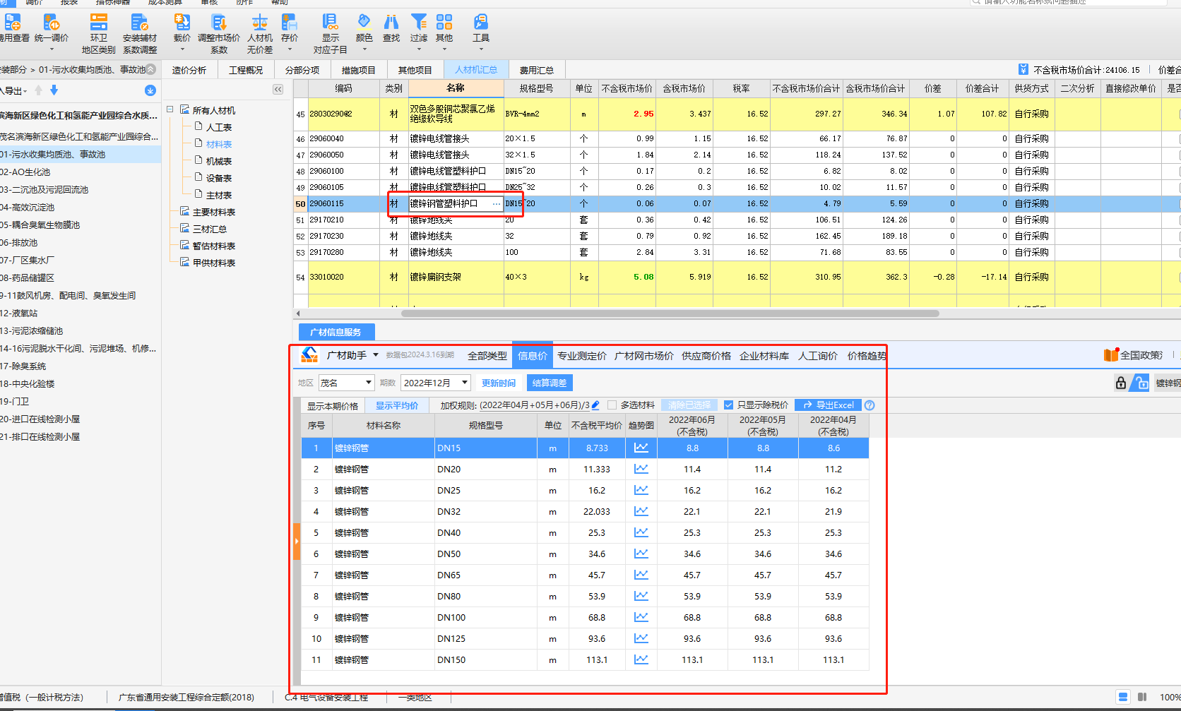This screenshot has width=1181, height=711.
Task: Click the 显示对应子目 toolbar icon
Action: coord(330,23)
